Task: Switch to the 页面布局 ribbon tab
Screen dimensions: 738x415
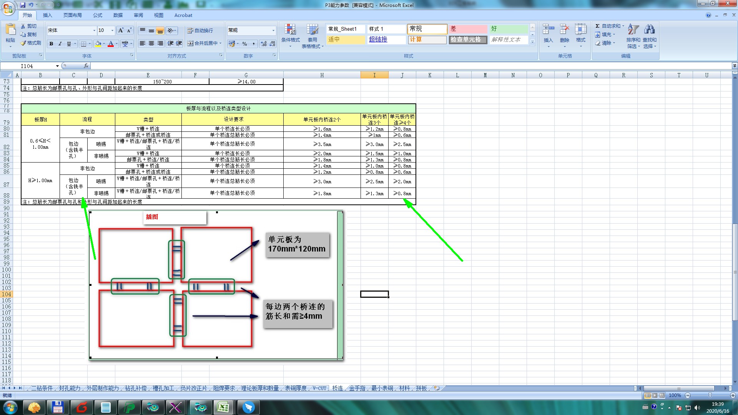Action: (72, 15)
